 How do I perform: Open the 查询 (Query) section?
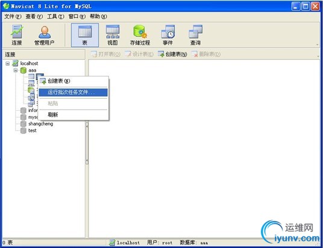point(195,35)
